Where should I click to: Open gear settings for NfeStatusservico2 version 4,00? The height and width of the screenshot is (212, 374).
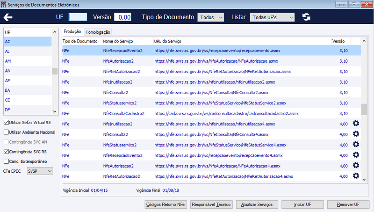click(356, 145)
